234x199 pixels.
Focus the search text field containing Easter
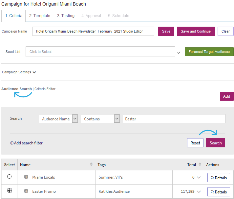(x=174, y=119)
